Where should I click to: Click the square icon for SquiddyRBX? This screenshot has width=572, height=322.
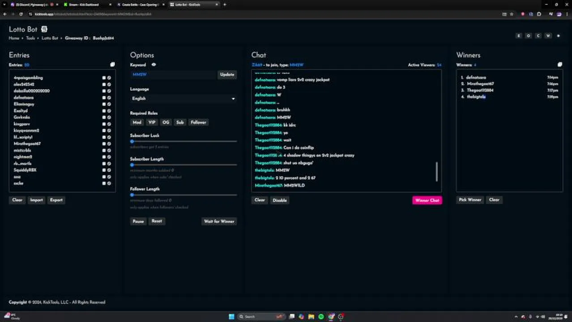coord(104,170)
